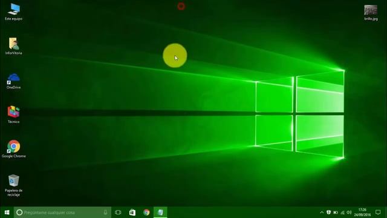Switch to the active highlighted taskbar app
The image size is (387, 218).
coord(160,213)
